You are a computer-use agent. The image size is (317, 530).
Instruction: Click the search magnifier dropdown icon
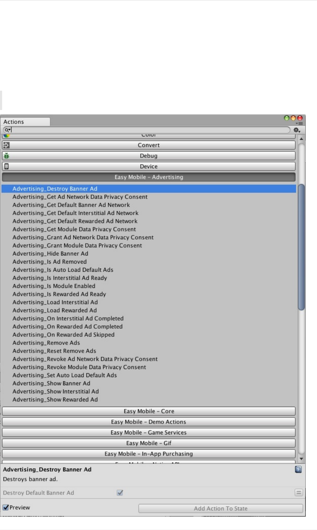pyautogui.click(x=7, y=130)
